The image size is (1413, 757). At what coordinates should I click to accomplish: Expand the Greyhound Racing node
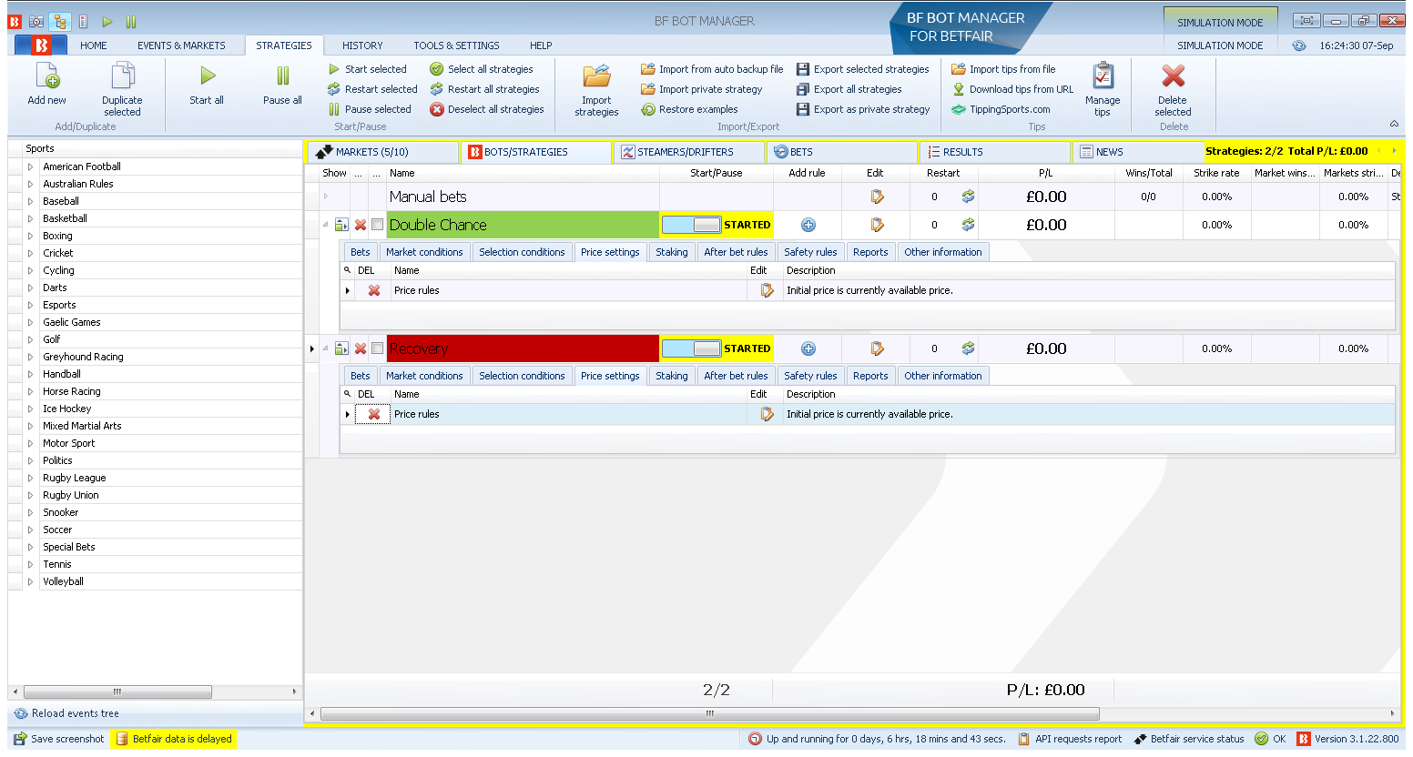(x=30, y=357)
